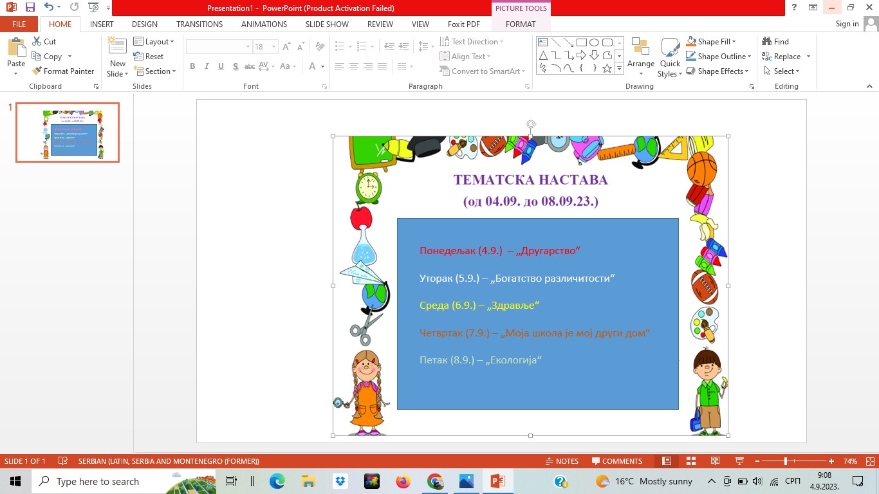This screenshot has height=494, width=879.
Task: Toggle the Notes pane in status bar
Action: [561, 461]
